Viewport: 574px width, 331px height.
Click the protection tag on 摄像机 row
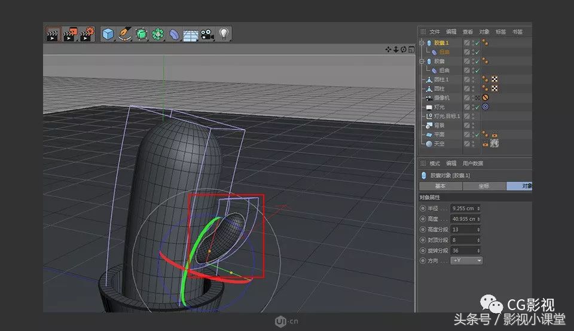tap(486, 97)
